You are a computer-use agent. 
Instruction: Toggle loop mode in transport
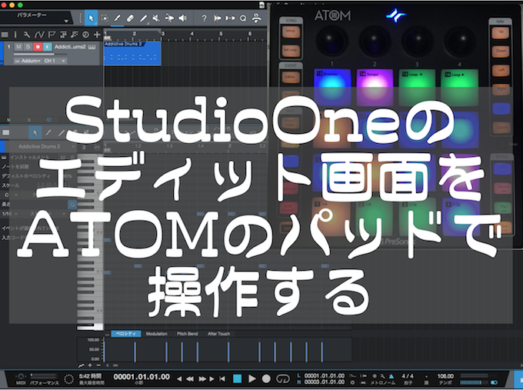tap(283, 378)
